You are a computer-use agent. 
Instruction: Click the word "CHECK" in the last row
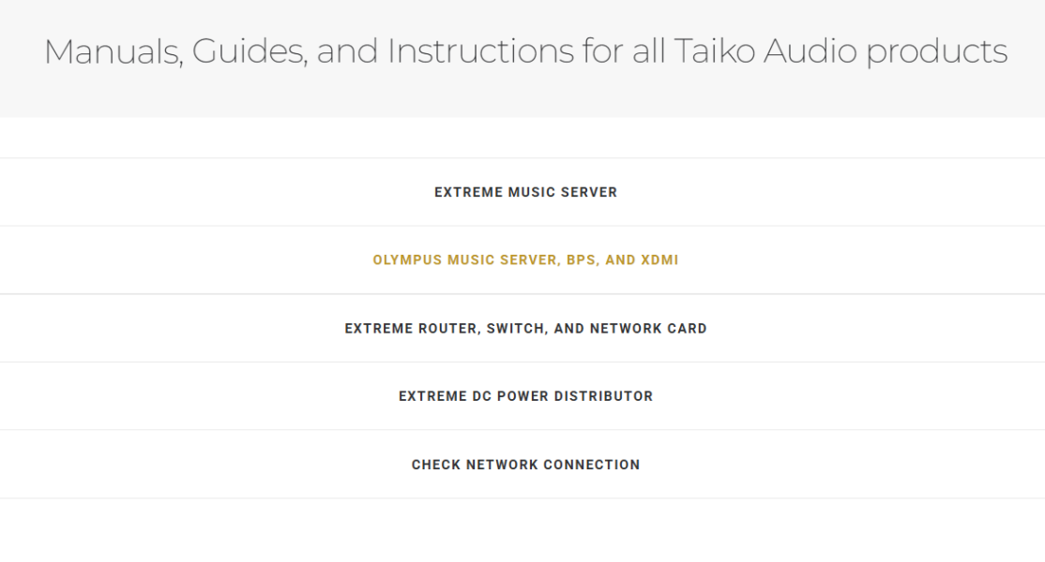tap(435, 465)
